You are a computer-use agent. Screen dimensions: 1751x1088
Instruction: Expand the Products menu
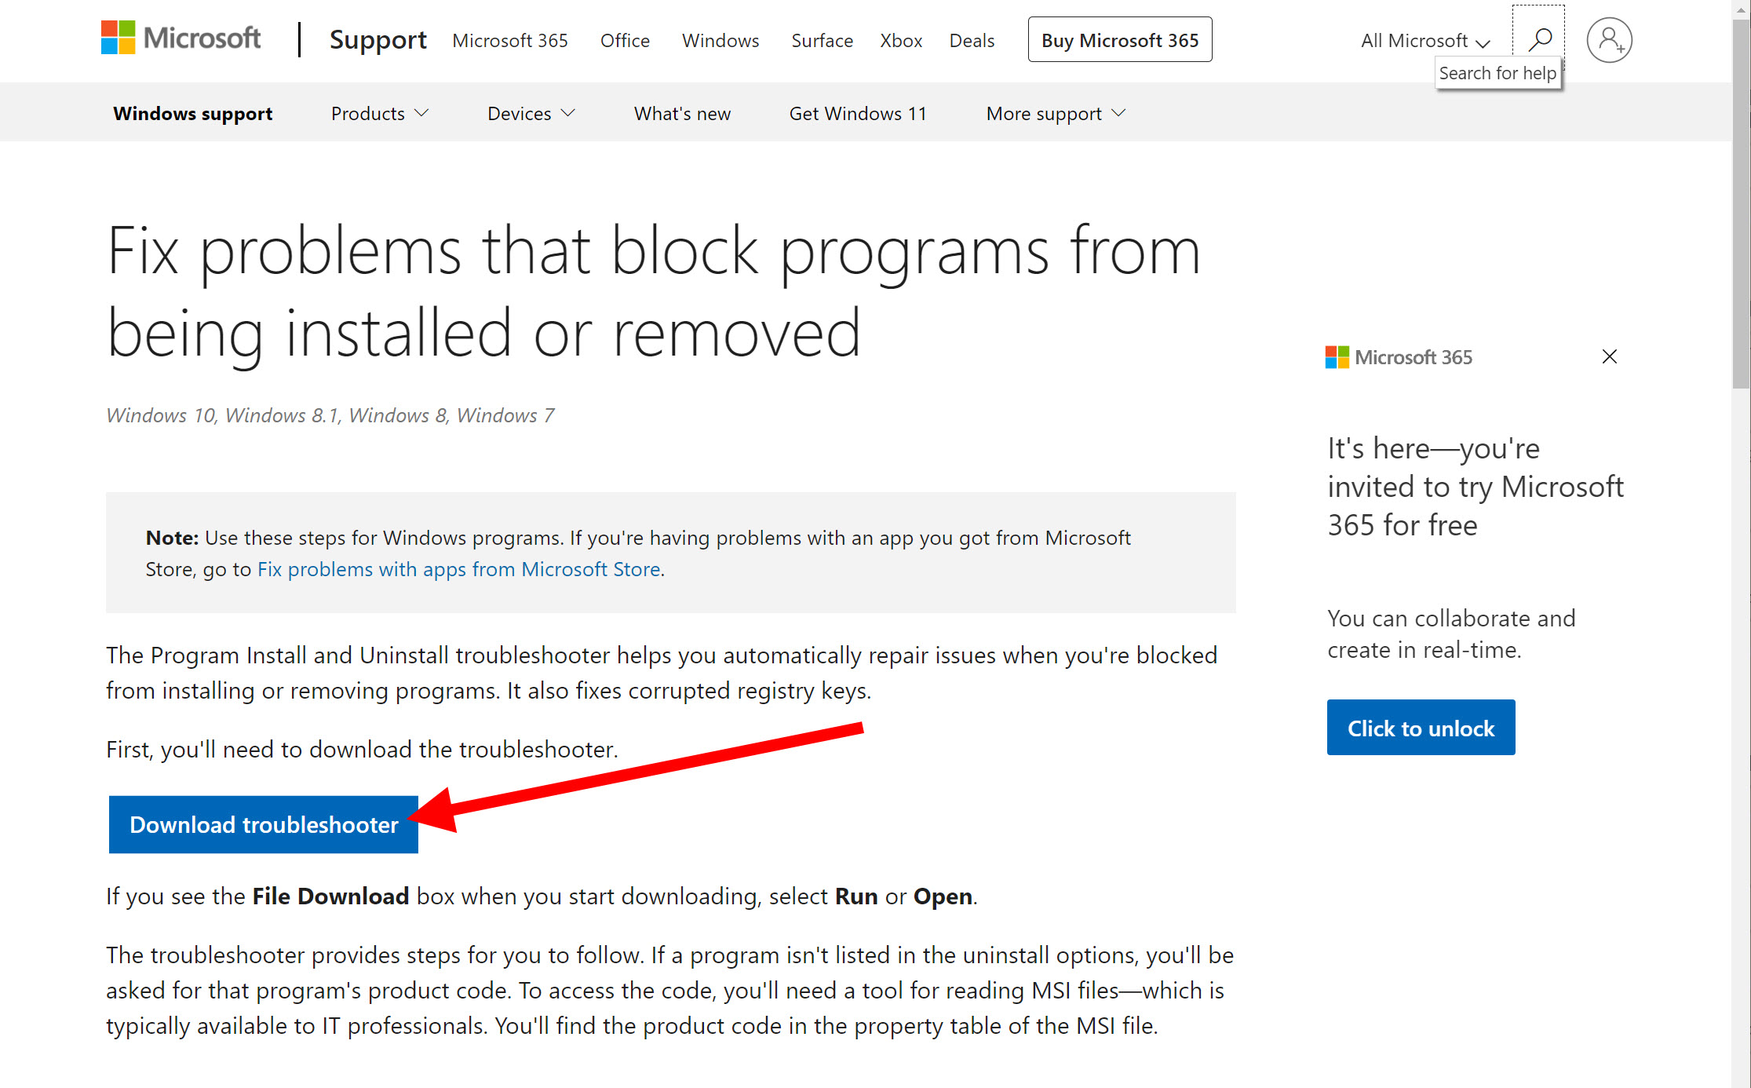380,114
